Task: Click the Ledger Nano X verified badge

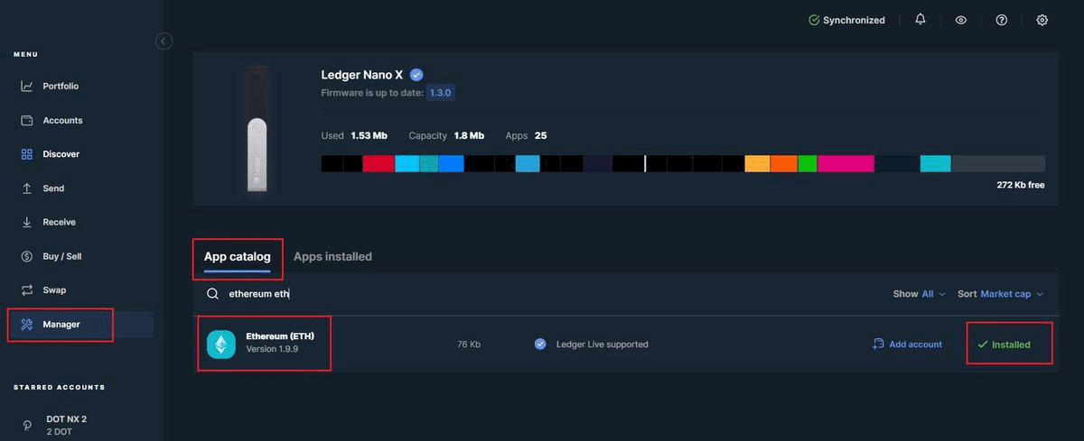Action: (x=416, y=75)
